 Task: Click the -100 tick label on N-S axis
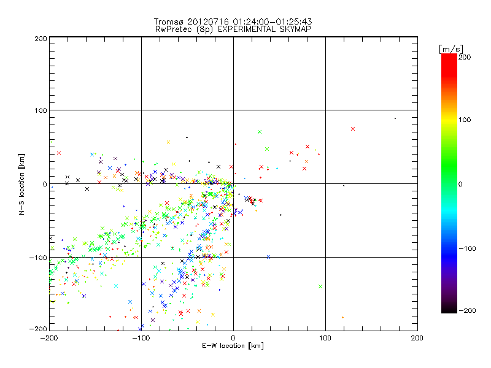pos(38,258)
